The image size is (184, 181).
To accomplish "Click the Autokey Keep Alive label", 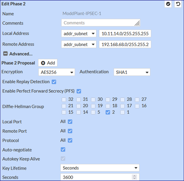I will pyautogui.click(x=21, y=159).
